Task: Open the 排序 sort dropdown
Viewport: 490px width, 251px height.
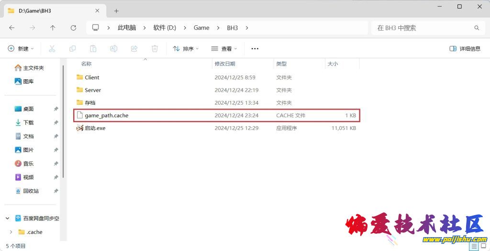Action: point(186,48)
